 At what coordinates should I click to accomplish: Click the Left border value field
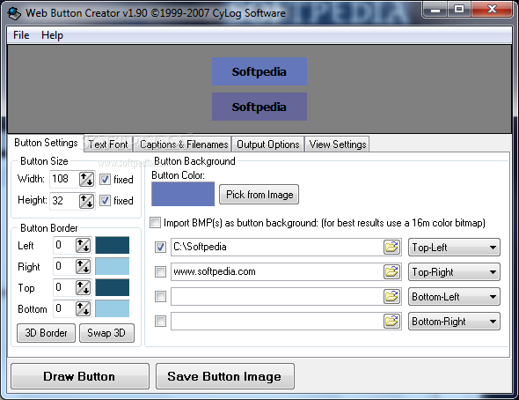[64, 246]
